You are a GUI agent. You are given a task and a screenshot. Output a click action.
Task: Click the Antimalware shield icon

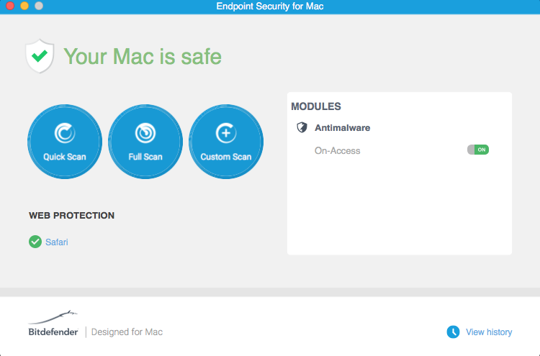[x=302, y=128]
